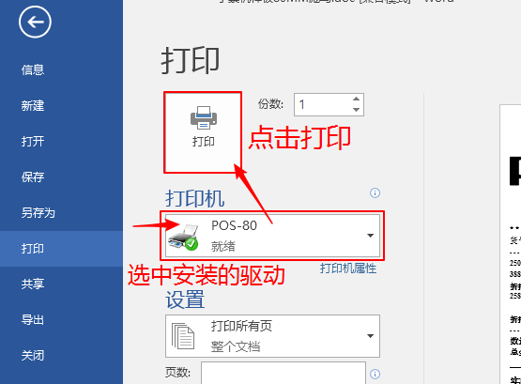Click the pages info icon
521x384 pixels.
(x=375, y=374)
